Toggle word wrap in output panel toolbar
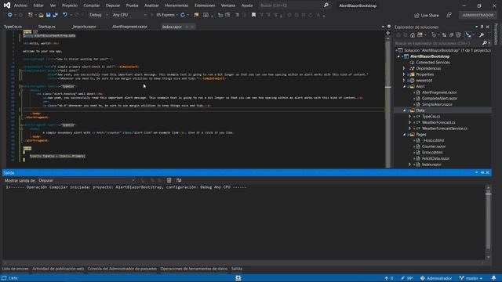The image size is (502, 282). [x=179, y=181]
